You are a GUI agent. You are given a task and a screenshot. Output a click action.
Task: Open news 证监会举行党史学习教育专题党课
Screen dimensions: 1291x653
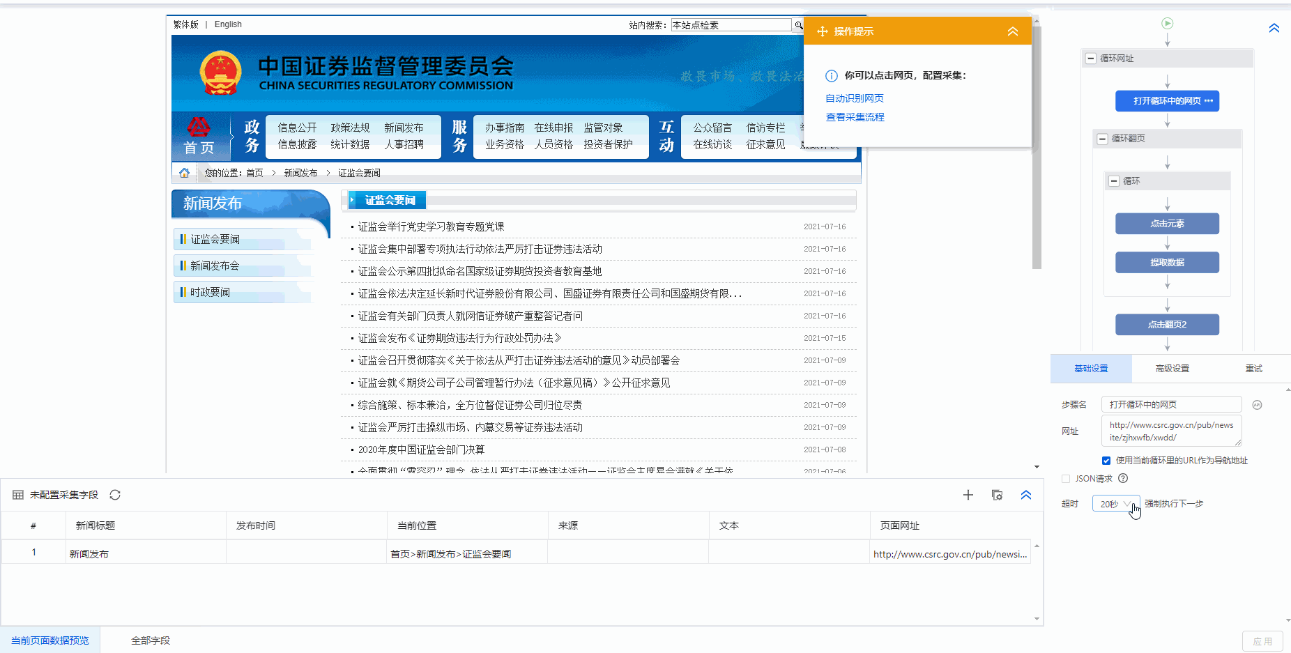(431, 226)
